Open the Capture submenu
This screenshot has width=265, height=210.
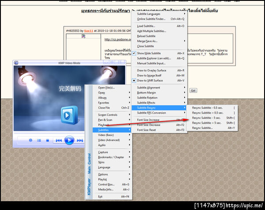point(112,152)
